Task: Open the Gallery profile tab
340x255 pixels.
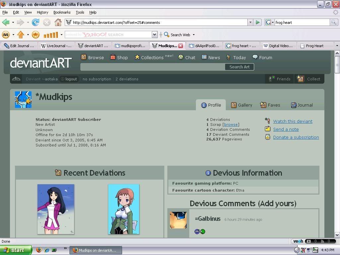Action: 242,105
